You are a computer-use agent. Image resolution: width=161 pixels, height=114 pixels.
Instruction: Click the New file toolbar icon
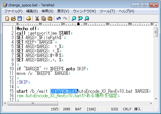7,18
